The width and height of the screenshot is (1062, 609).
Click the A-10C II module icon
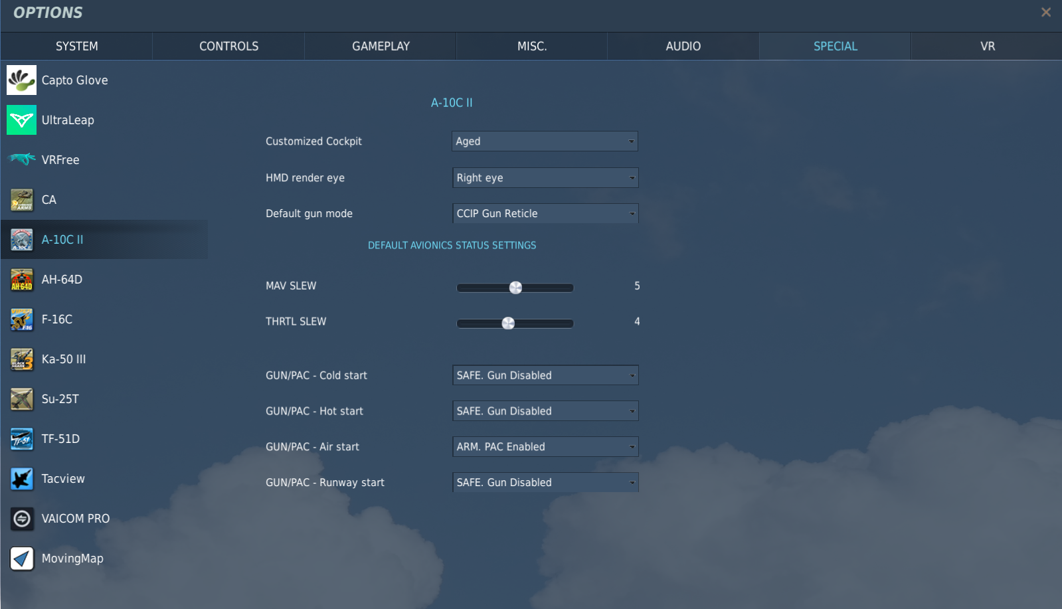[x=22, y=240]
